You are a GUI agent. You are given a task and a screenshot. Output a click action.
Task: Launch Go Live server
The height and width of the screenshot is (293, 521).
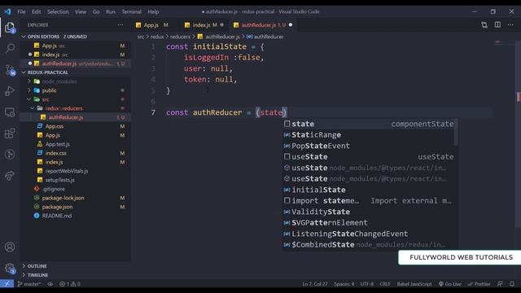(450, 284)
